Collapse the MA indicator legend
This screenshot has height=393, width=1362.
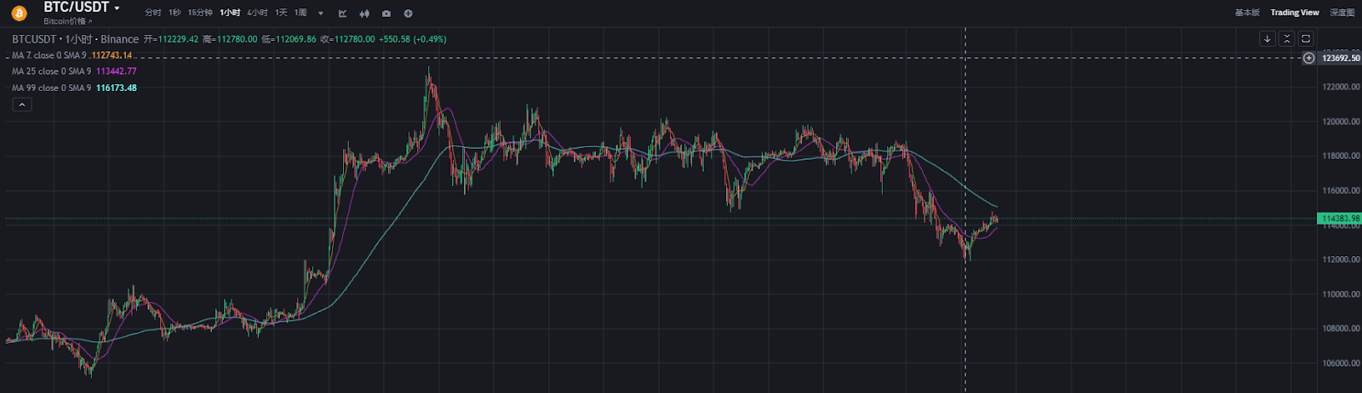pos(22,105)
